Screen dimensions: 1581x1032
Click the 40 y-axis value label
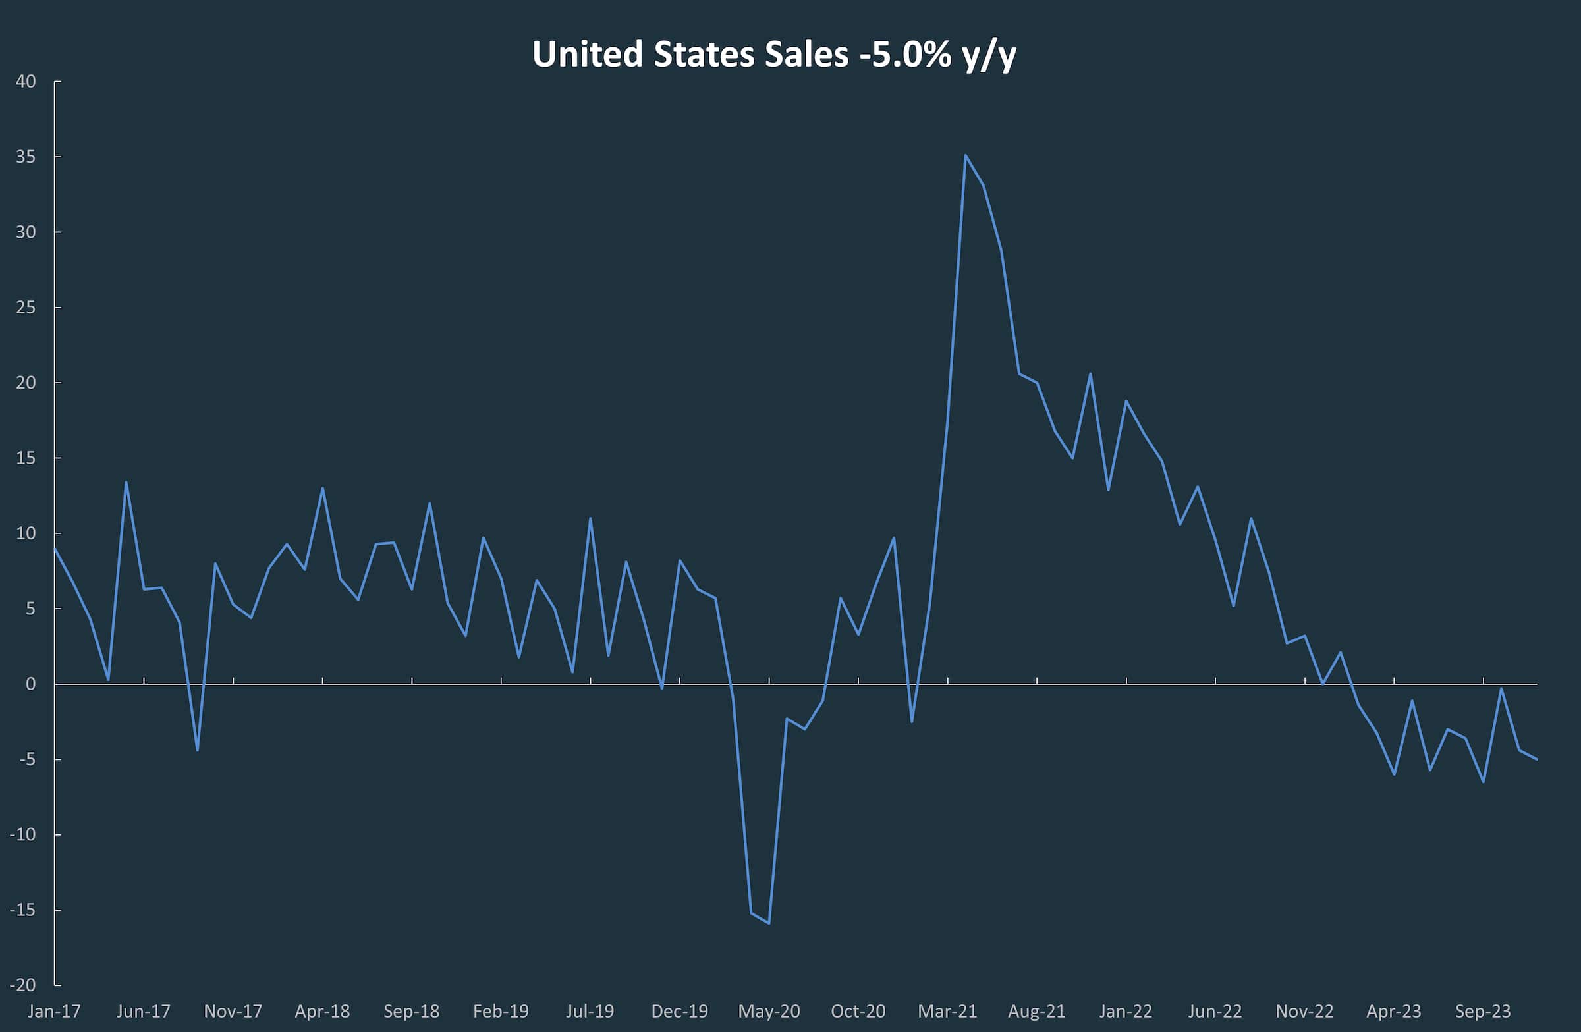point(26,82)
